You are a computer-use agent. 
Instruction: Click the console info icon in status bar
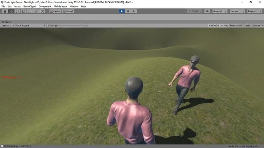click(x=2, y=146)
